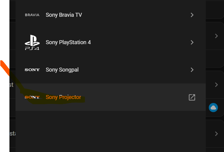Open the external link icon for Sony Projector
The height and width of the screenshot is (152, 224).
pyautogui.click(x=192, y=97)
